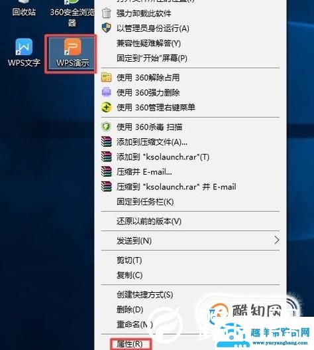Select 添加到压缩文件(A)... entry
Viewport: 314px width, 350px height.
[152, 142]
